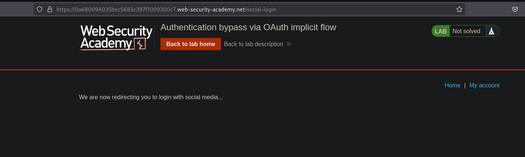Go to the Home link
The height and width of the screenshot is (157, 525).
452,86
